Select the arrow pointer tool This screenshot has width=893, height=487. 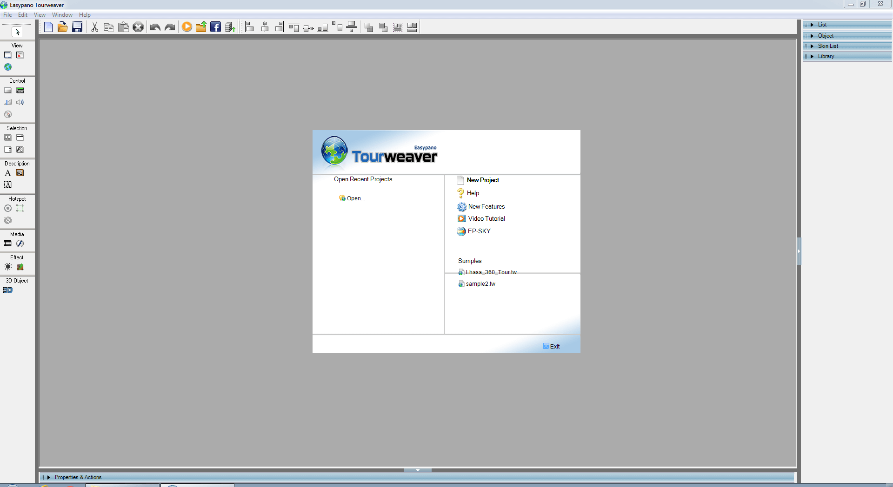(x=17, y=32)
